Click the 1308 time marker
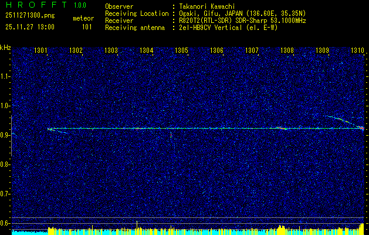This screenshot has width=369, height=235. 287,50
